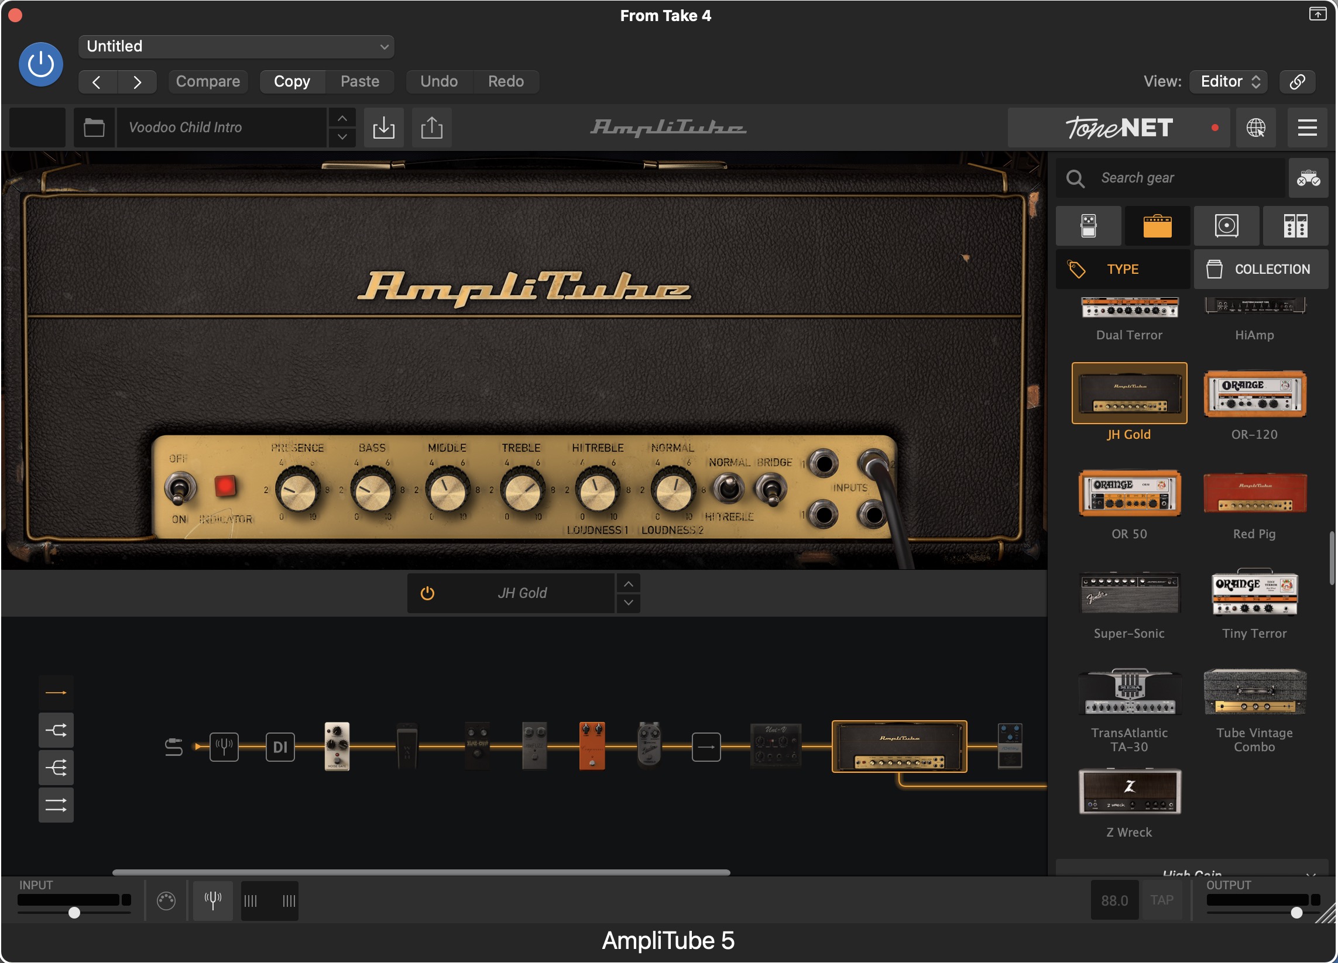Open the Untitled preset dropdown
This screenshot has width=1338, height=963.
click(x=236, y=47)
